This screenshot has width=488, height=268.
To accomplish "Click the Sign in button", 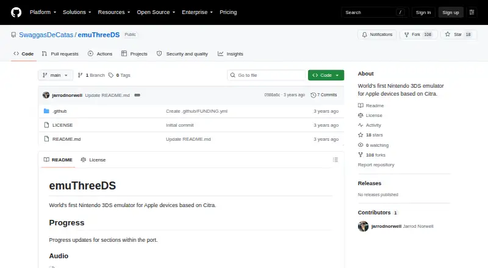I will tap(423, 12).
